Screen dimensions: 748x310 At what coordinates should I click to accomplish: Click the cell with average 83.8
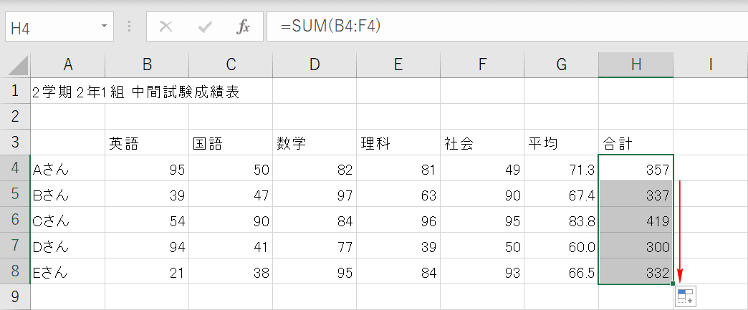point(561,221)
